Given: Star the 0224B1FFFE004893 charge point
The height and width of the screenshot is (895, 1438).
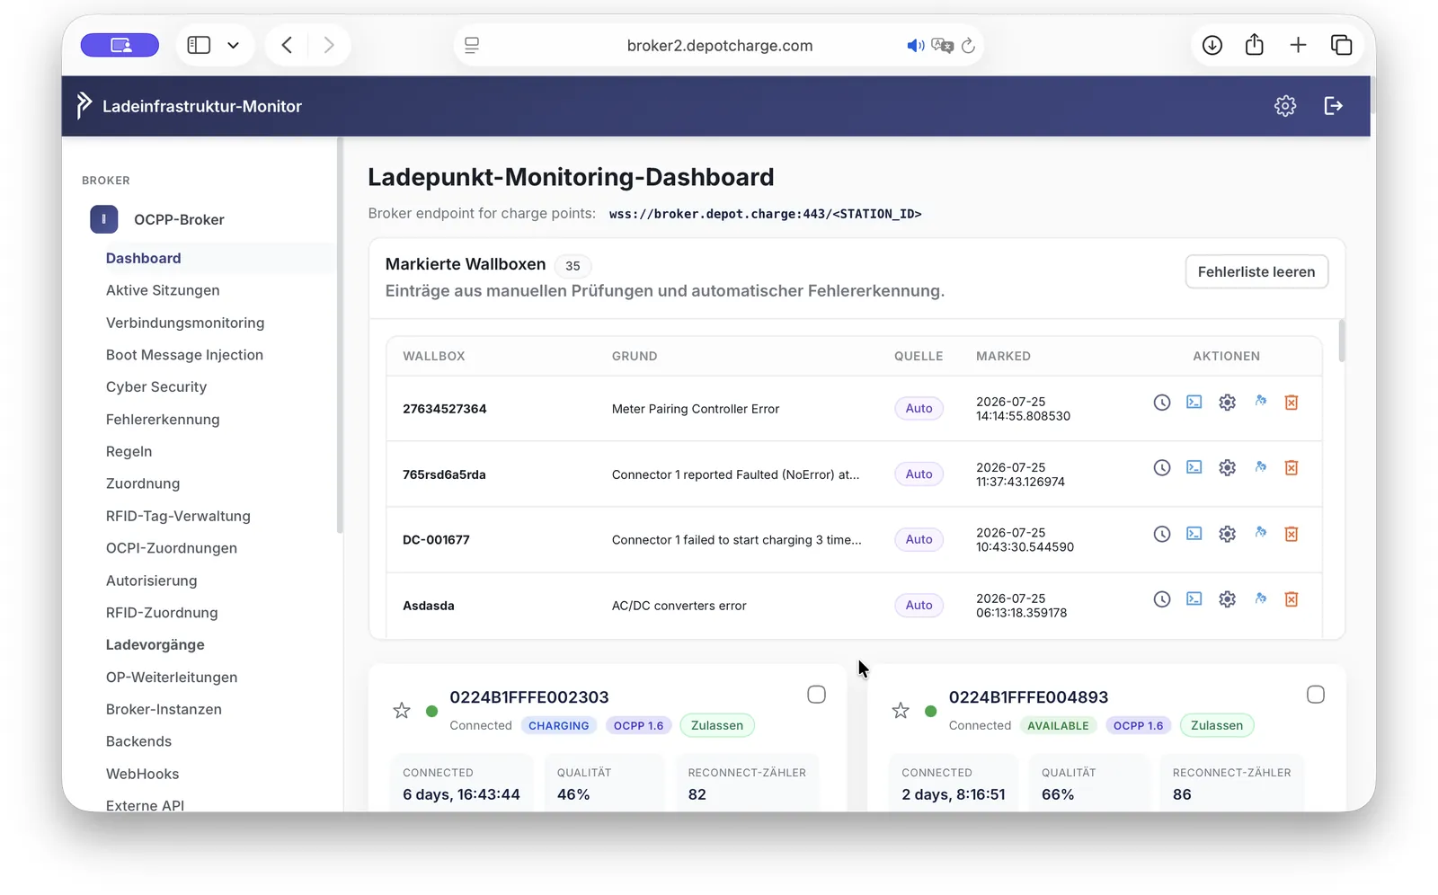Looking at the screenshot, I should click(x=901, y=711).
